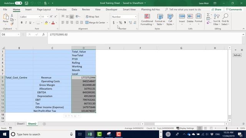Image resolution: width=246 pixels, height=138 pixels.
Task: Open the File tab
Action: (5, 10)
